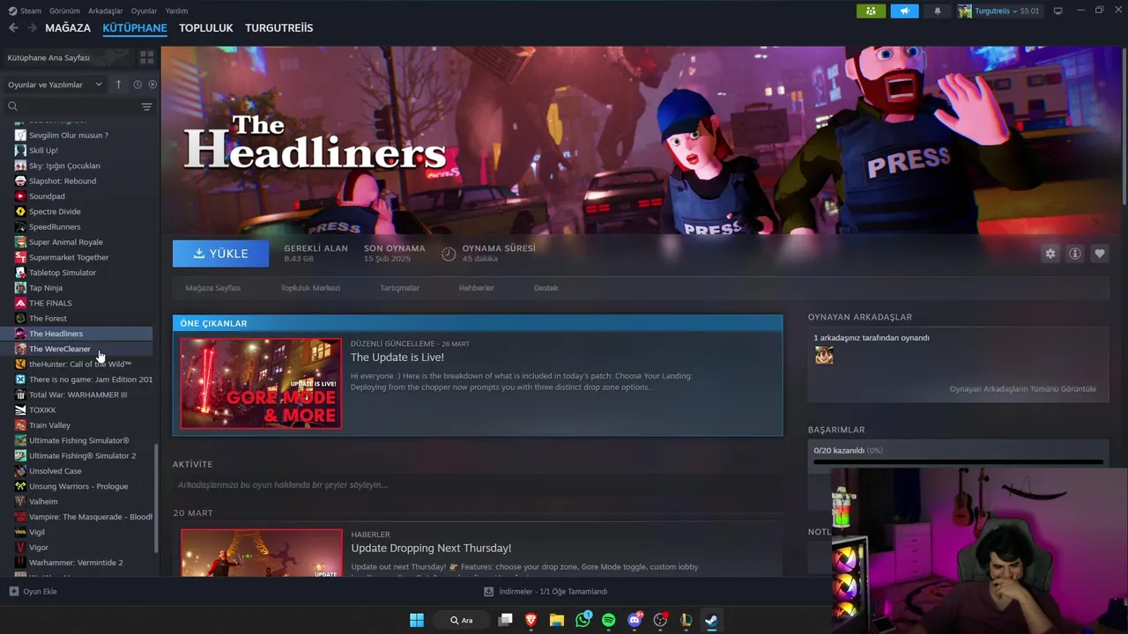The height and width of the screenshot is (634, 1128).
Task: Expand the Oyunlar ve Yazılımlar dropdown
Action: click(56, 85)
